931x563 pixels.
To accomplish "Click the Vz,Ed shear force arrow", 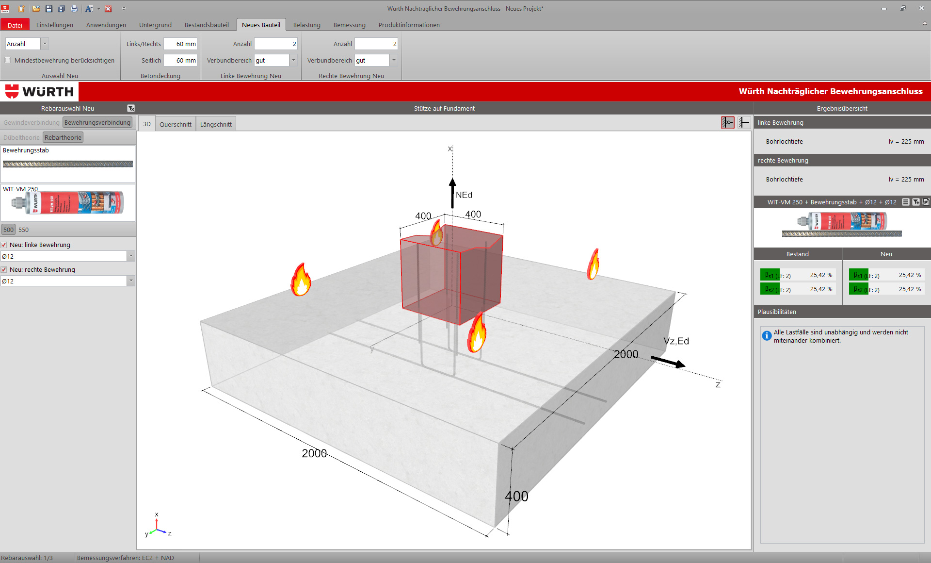I will point(668,362).
